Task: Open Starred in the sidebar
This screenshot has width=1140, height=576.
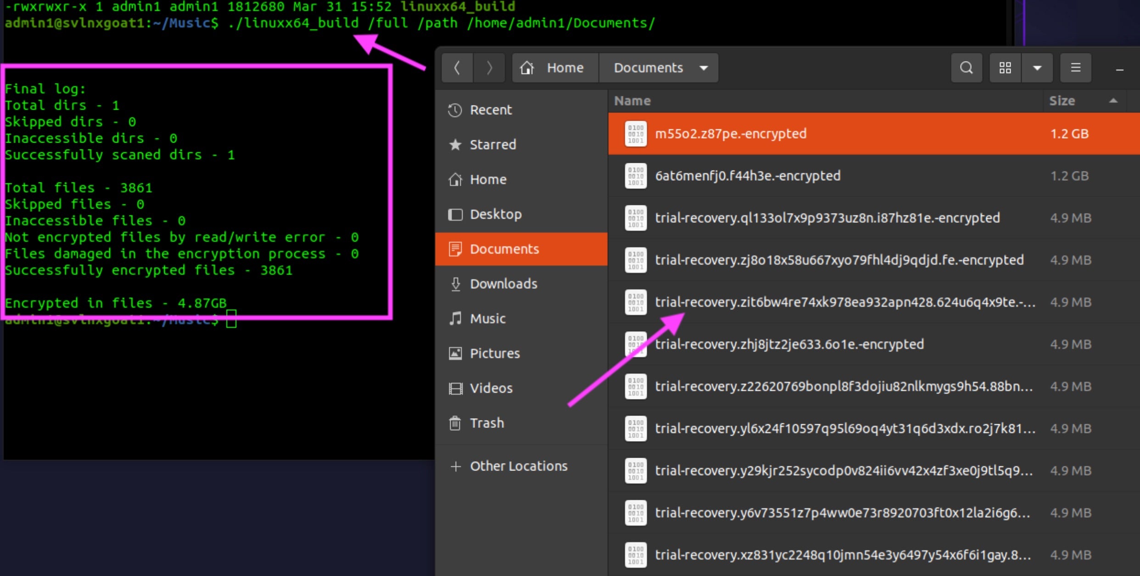Action: coord(492,144)
